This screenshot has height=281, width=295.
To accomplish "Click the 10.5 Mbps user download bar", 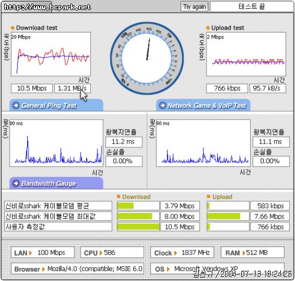I will 138,227.
